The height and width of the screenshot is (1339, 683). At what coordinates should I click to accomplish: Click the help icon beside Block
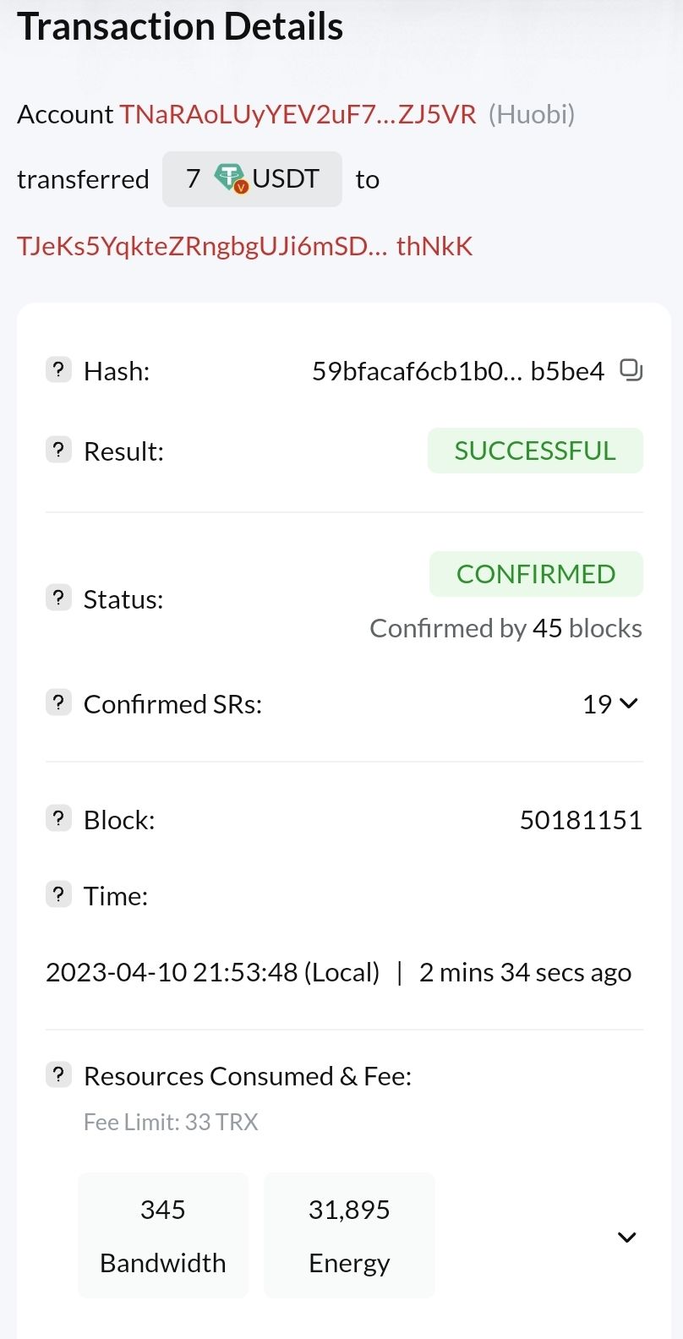tap(58, 818)
